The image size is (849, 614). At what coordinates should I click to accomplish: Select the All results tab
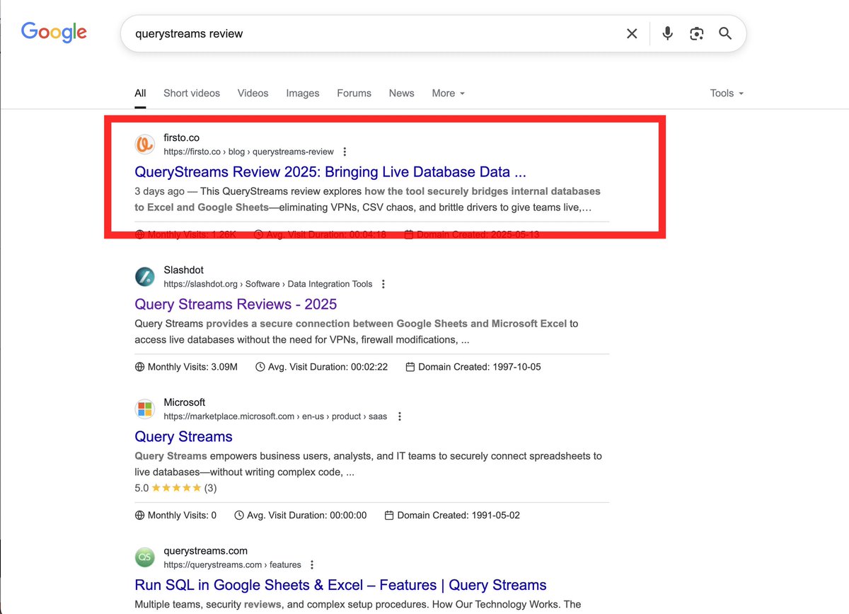(140, 93)
